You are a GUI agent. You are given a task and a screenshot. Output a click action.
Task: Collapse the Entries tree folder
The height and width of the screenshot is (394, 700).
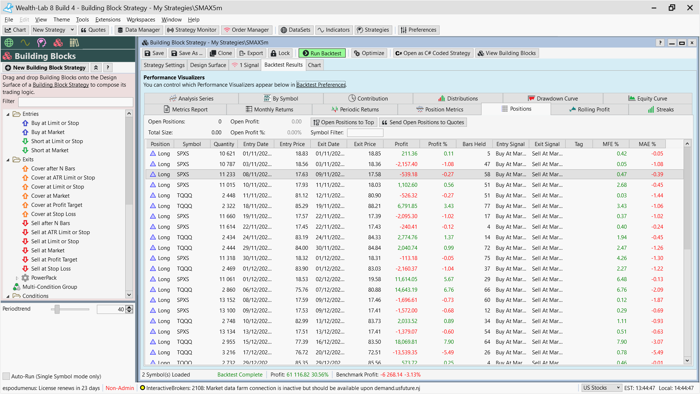(8, 114)
